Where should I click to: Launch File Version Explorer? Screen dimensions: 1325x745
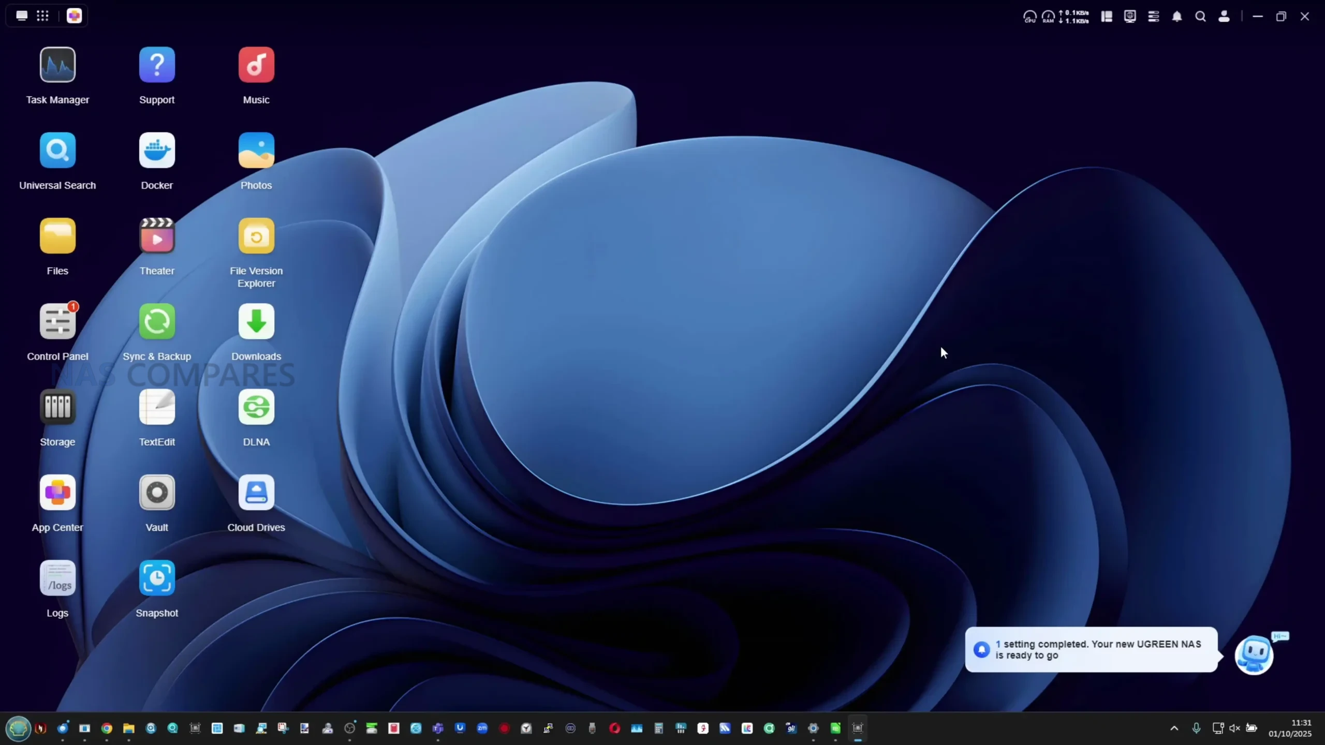256,236
